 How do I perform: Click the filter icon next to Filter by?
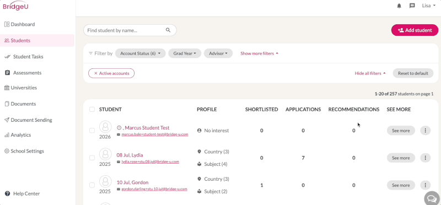coord(90,53)
